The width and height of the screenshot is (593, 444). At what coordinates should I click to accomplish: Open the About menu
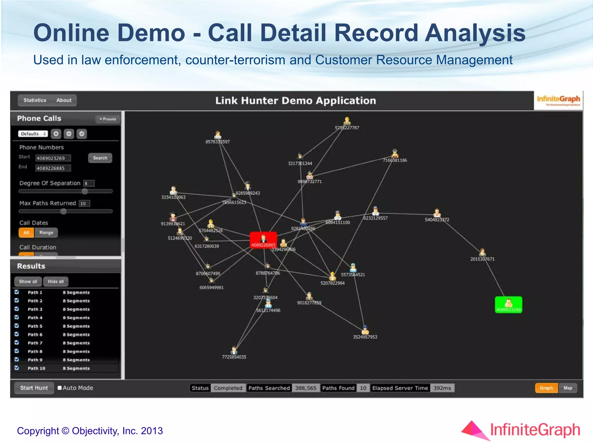(64, 100)
